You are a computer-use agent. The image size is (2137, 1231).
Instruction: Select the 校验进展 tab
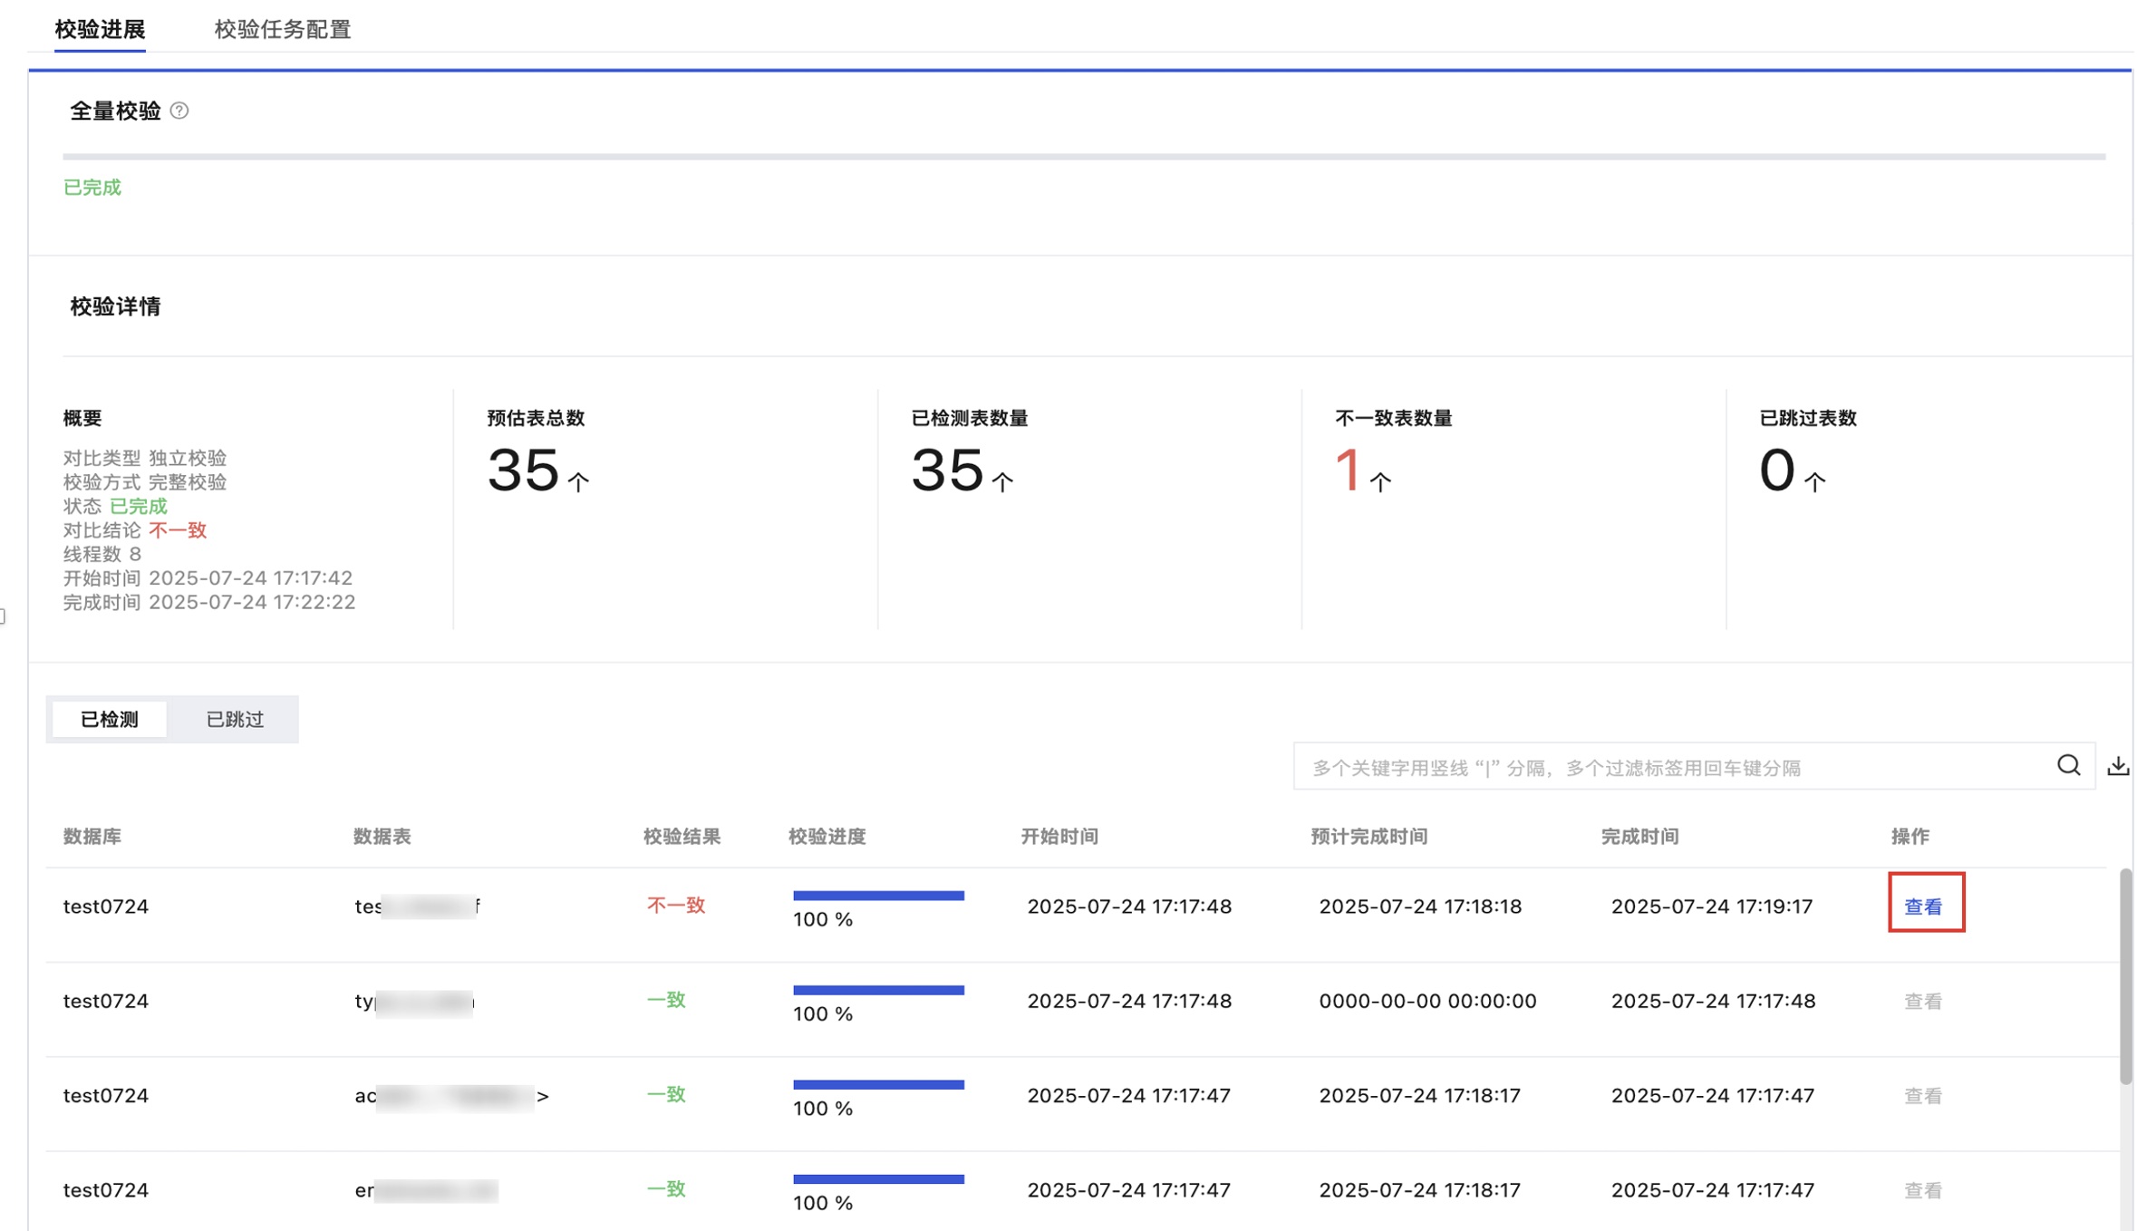point(100,29)
